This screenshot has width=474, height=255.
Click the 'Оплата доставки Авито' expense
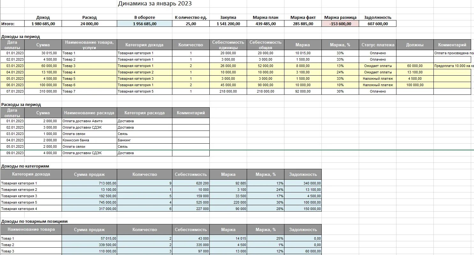click(89, 121)
